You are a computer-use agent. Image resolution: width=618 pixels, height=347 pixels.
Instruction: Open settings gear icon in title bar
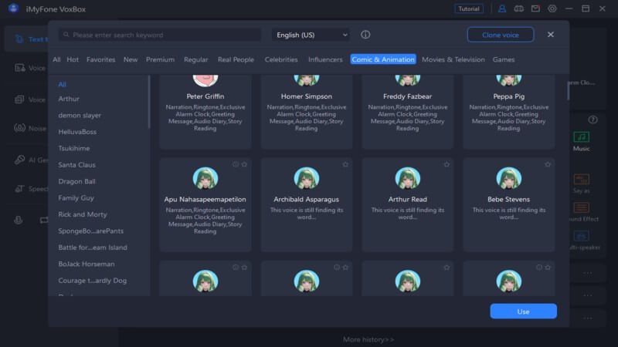[552, 8]
